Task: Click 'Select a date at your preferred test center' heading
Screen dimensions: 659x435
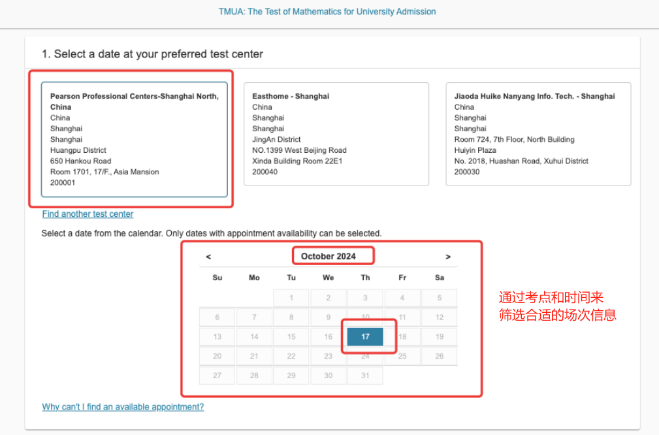Action: (x=152, y=54)
